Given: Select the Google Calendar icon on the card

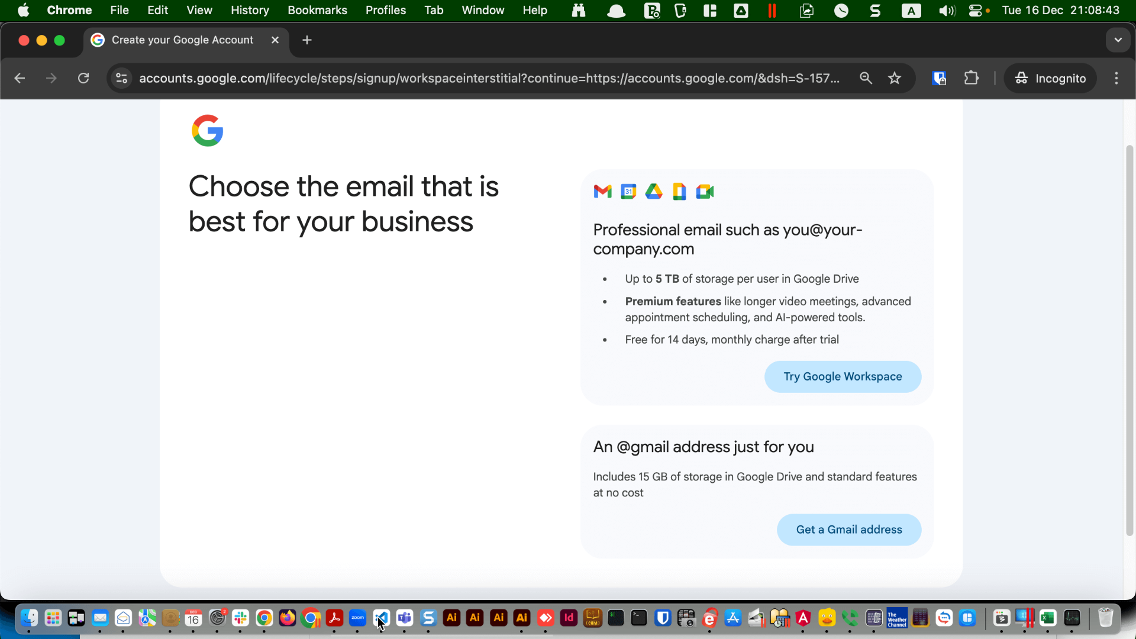Looking at the screenshot, I should (x=628, y=191).
